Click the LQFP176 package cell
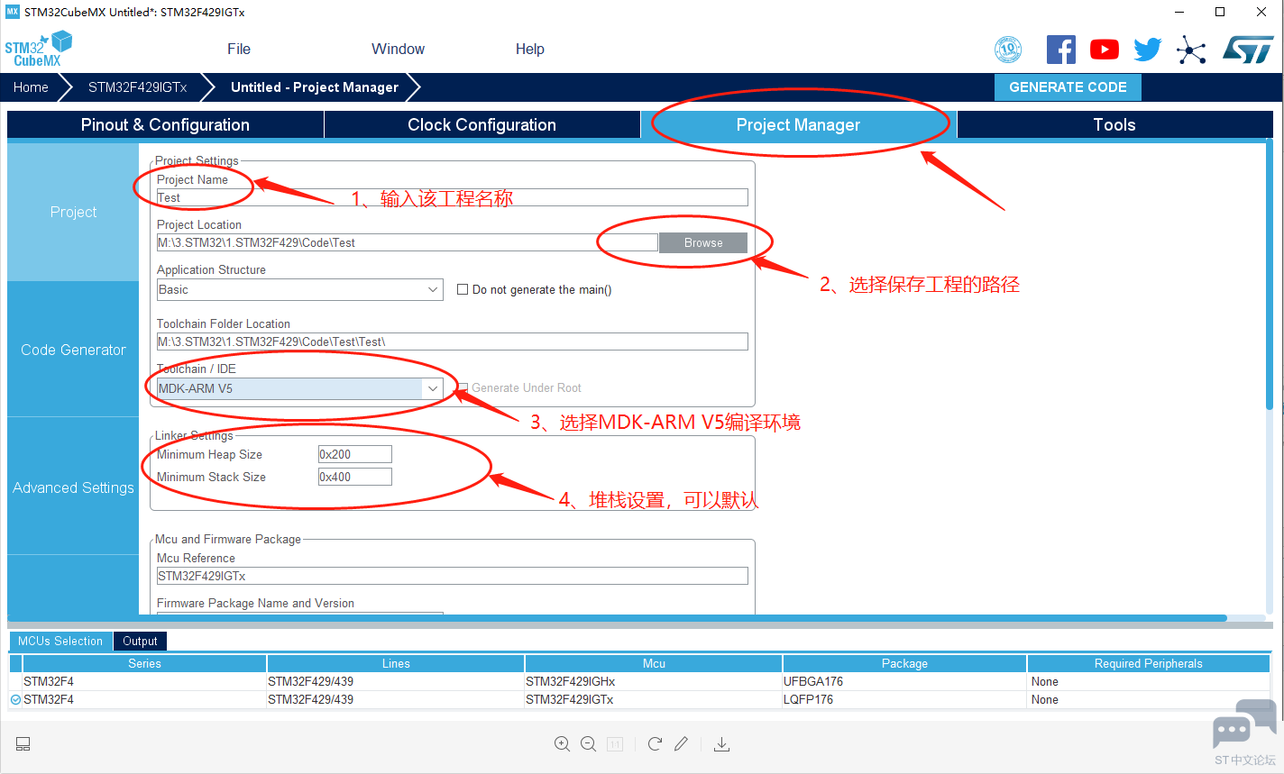 [904, 700]
